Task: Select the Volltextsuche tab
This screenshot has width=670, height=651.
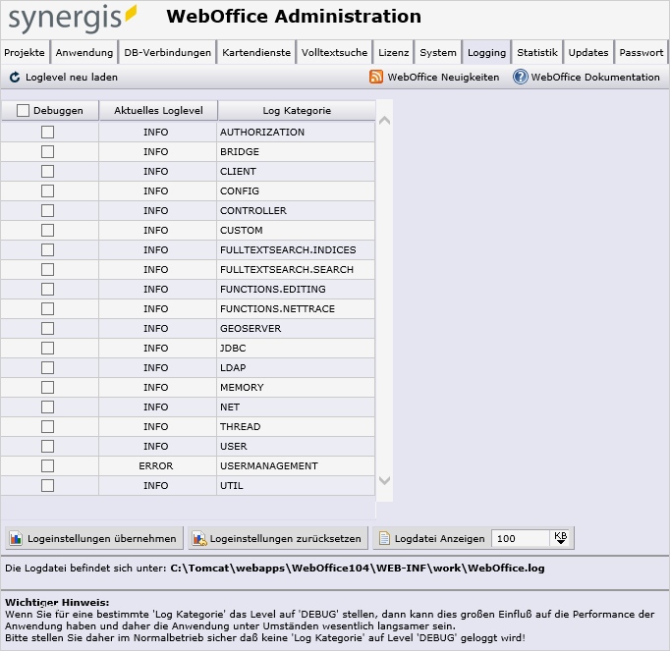Action: (334, 53)
